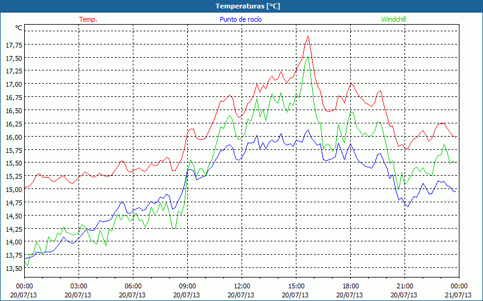Click the 13,50 y-axis value
483x301 pixels.
point(14,268)
